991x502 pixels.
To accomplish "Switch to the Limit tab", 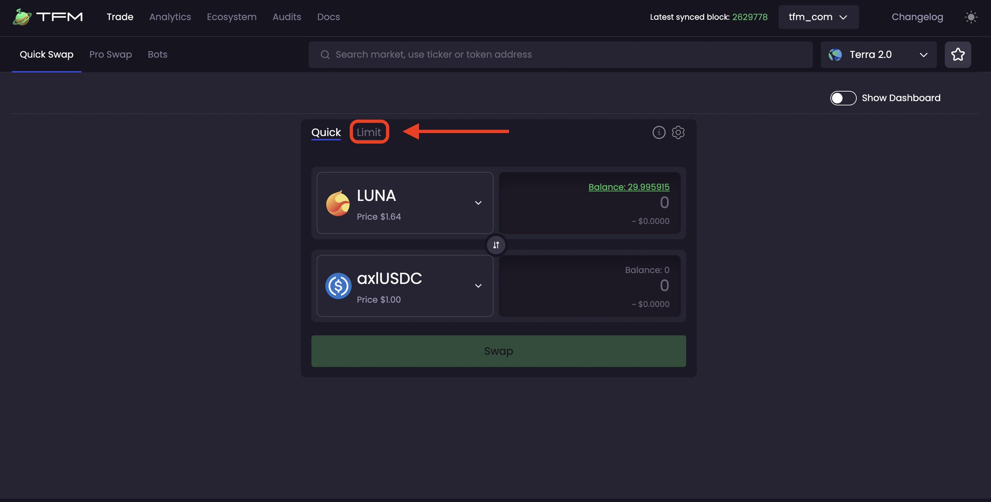I will tap(369, 132).
